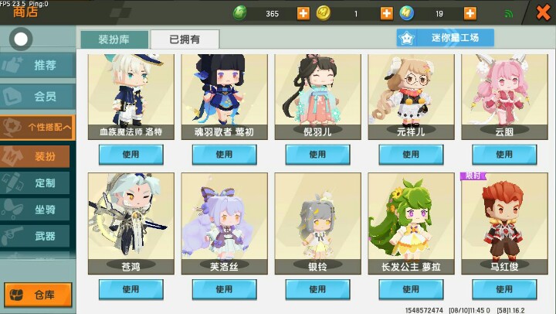
Task: Open the 推荐 recommended category
Action: [38, 66]
